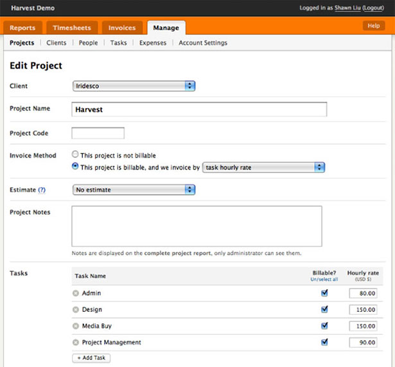Remove the Media Buy task icon
395x367 pixels.
76,326
